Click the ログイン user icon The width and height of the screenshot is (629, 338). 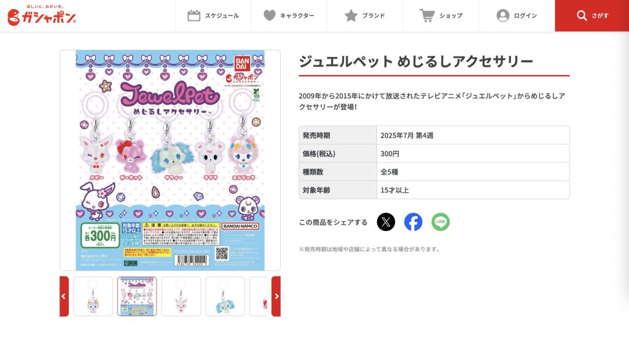pos(502,15)
